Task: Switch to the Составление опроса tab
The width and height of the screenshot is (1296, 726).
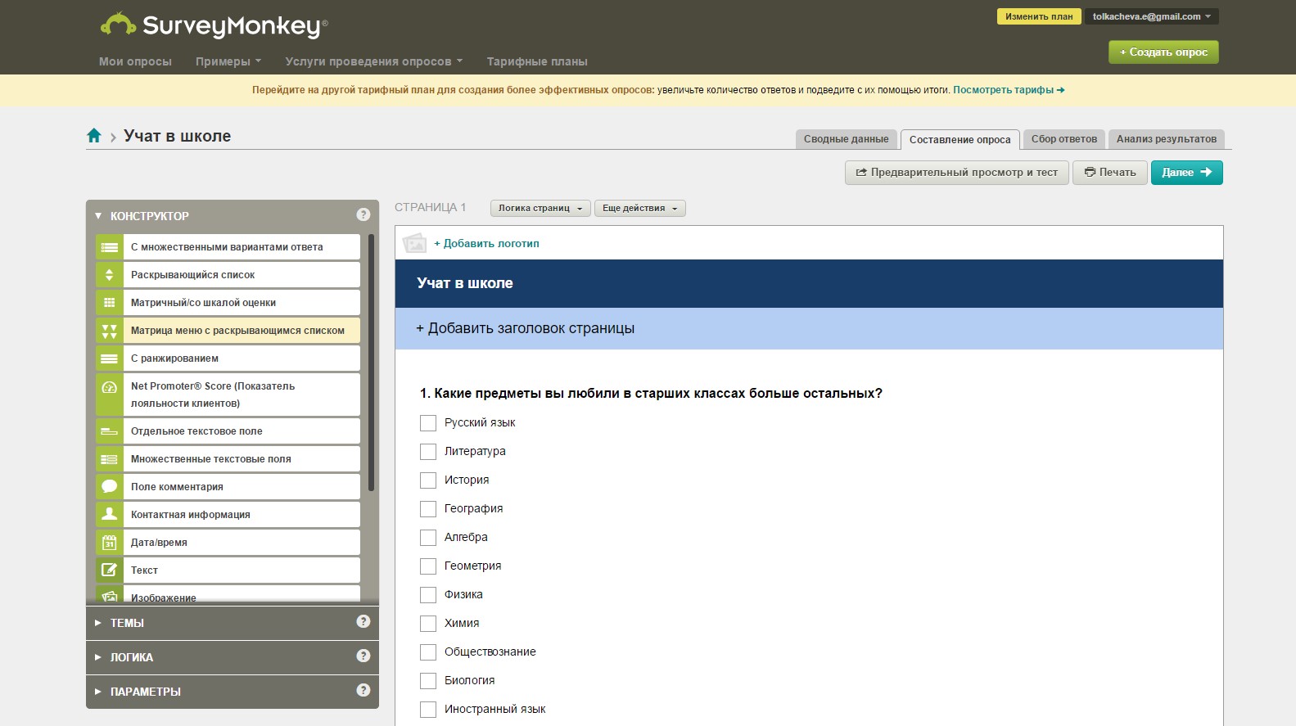Action: click(x=960, y=140)
